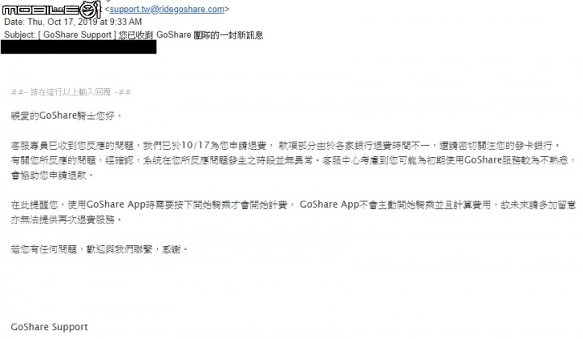The image size is (583, 339).
Task: Open the support.tw@ridegoshare.com email link
Action: tap(167, 9)
